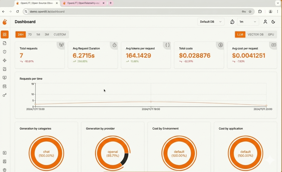Click the signal icon on Total requests card

tap(61, 45)
